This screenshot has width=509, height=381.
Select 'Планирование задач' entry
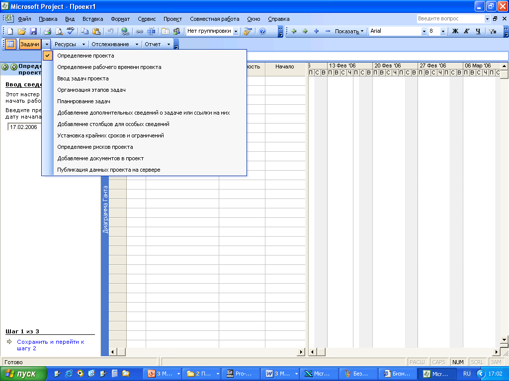(x=145, y=101)
